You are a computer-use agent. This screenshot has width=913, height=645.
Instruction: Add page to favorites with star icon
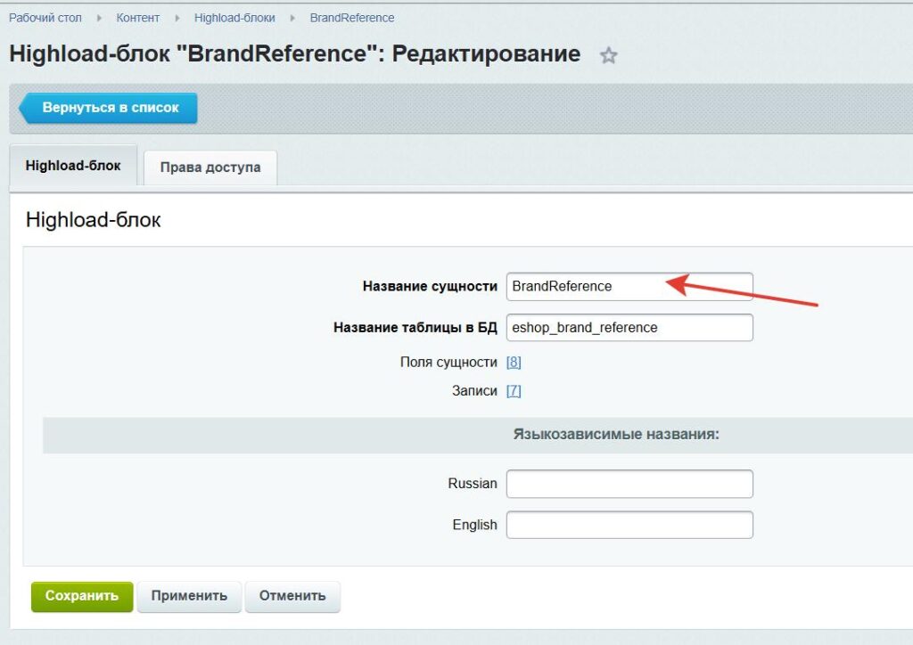point(608,55)
